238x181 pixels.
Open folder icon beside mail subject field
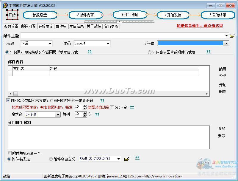pyautogui.click(x=232, y=36)
